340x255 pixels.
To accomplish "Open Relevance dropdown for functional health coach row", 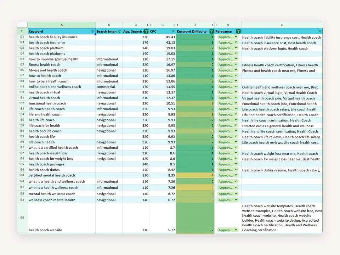I will coord(236,103).
